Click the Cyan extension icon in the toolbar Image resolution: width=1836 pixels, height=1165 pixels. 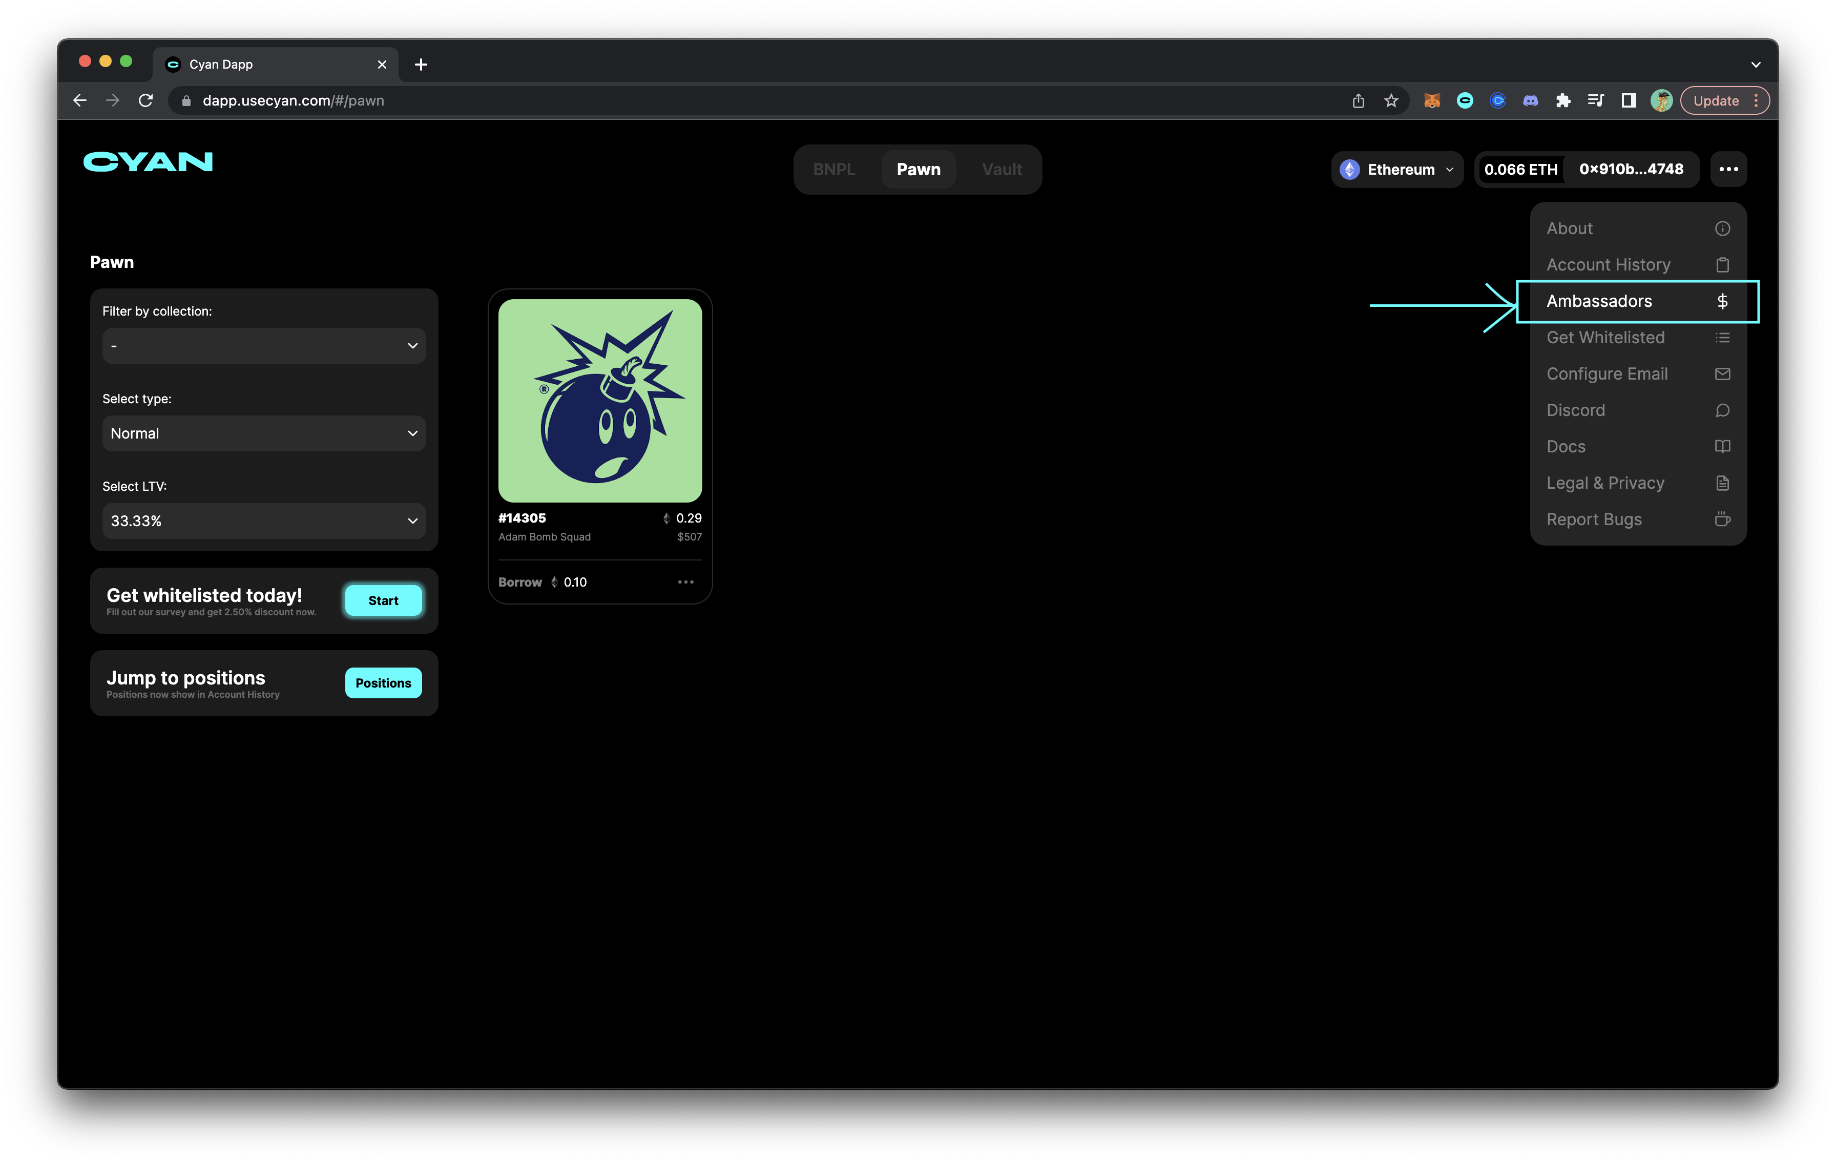click(x=1465, y=100)
